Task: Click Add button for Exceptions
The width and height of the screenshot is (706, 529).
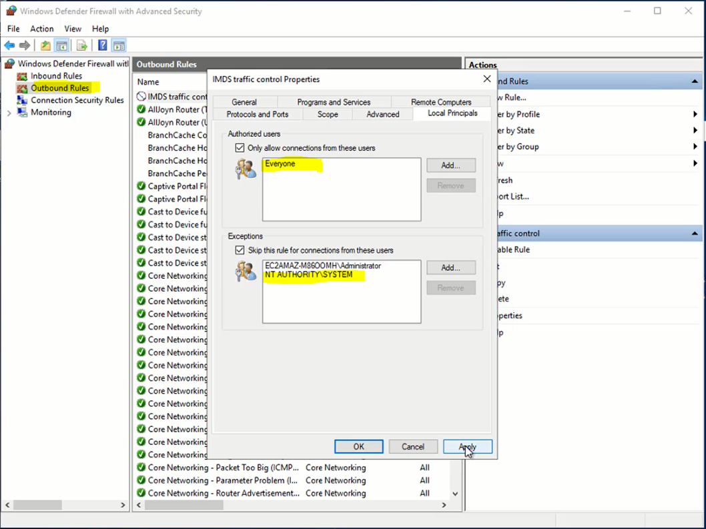Action: click(x=450, y=268)
